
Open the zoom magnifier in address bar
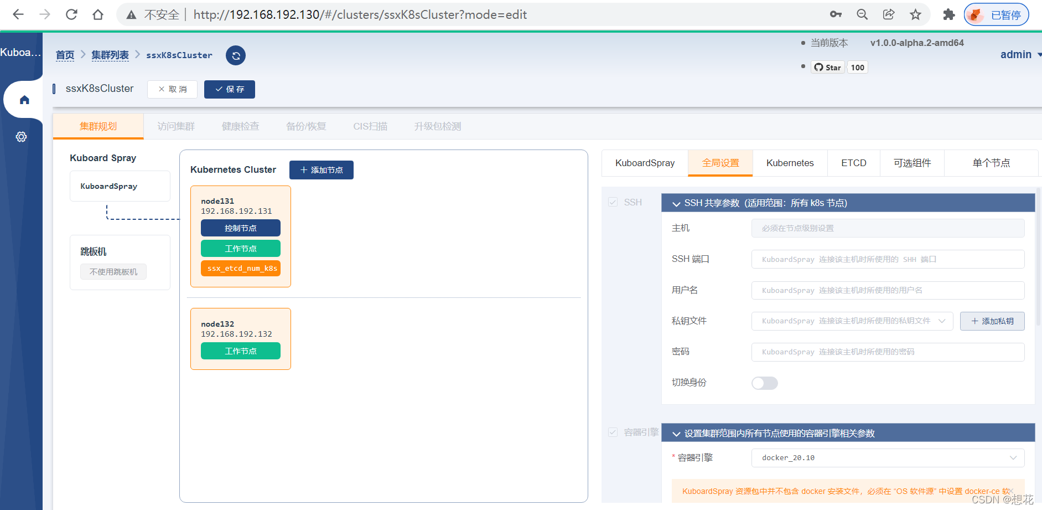pos(862,14)
